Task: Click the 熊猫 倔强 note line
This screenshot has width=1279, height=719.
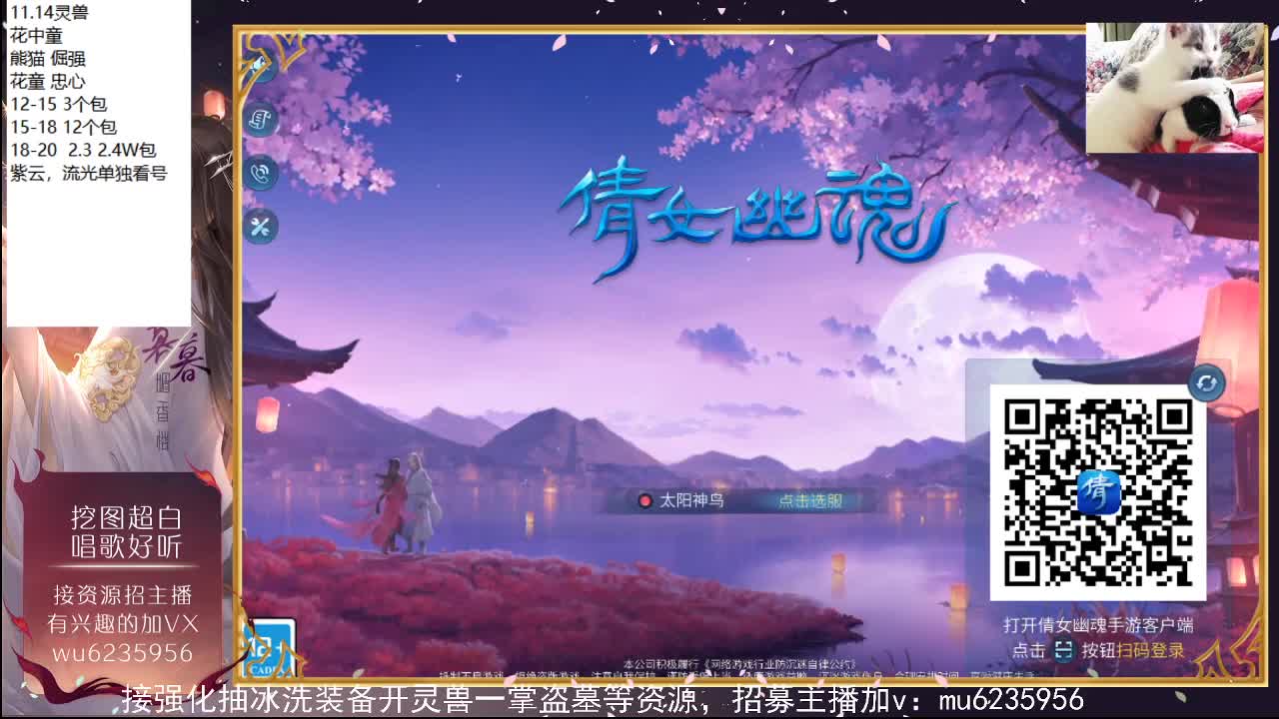Action: point(48,58)
